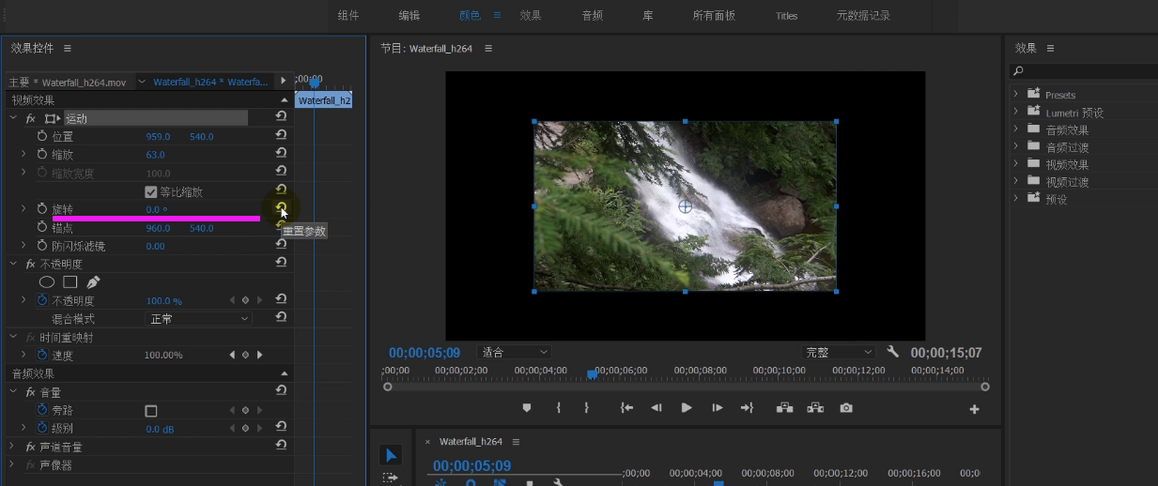
Task: Expand the 视频过渡 folder
Action: (1016, 181)
